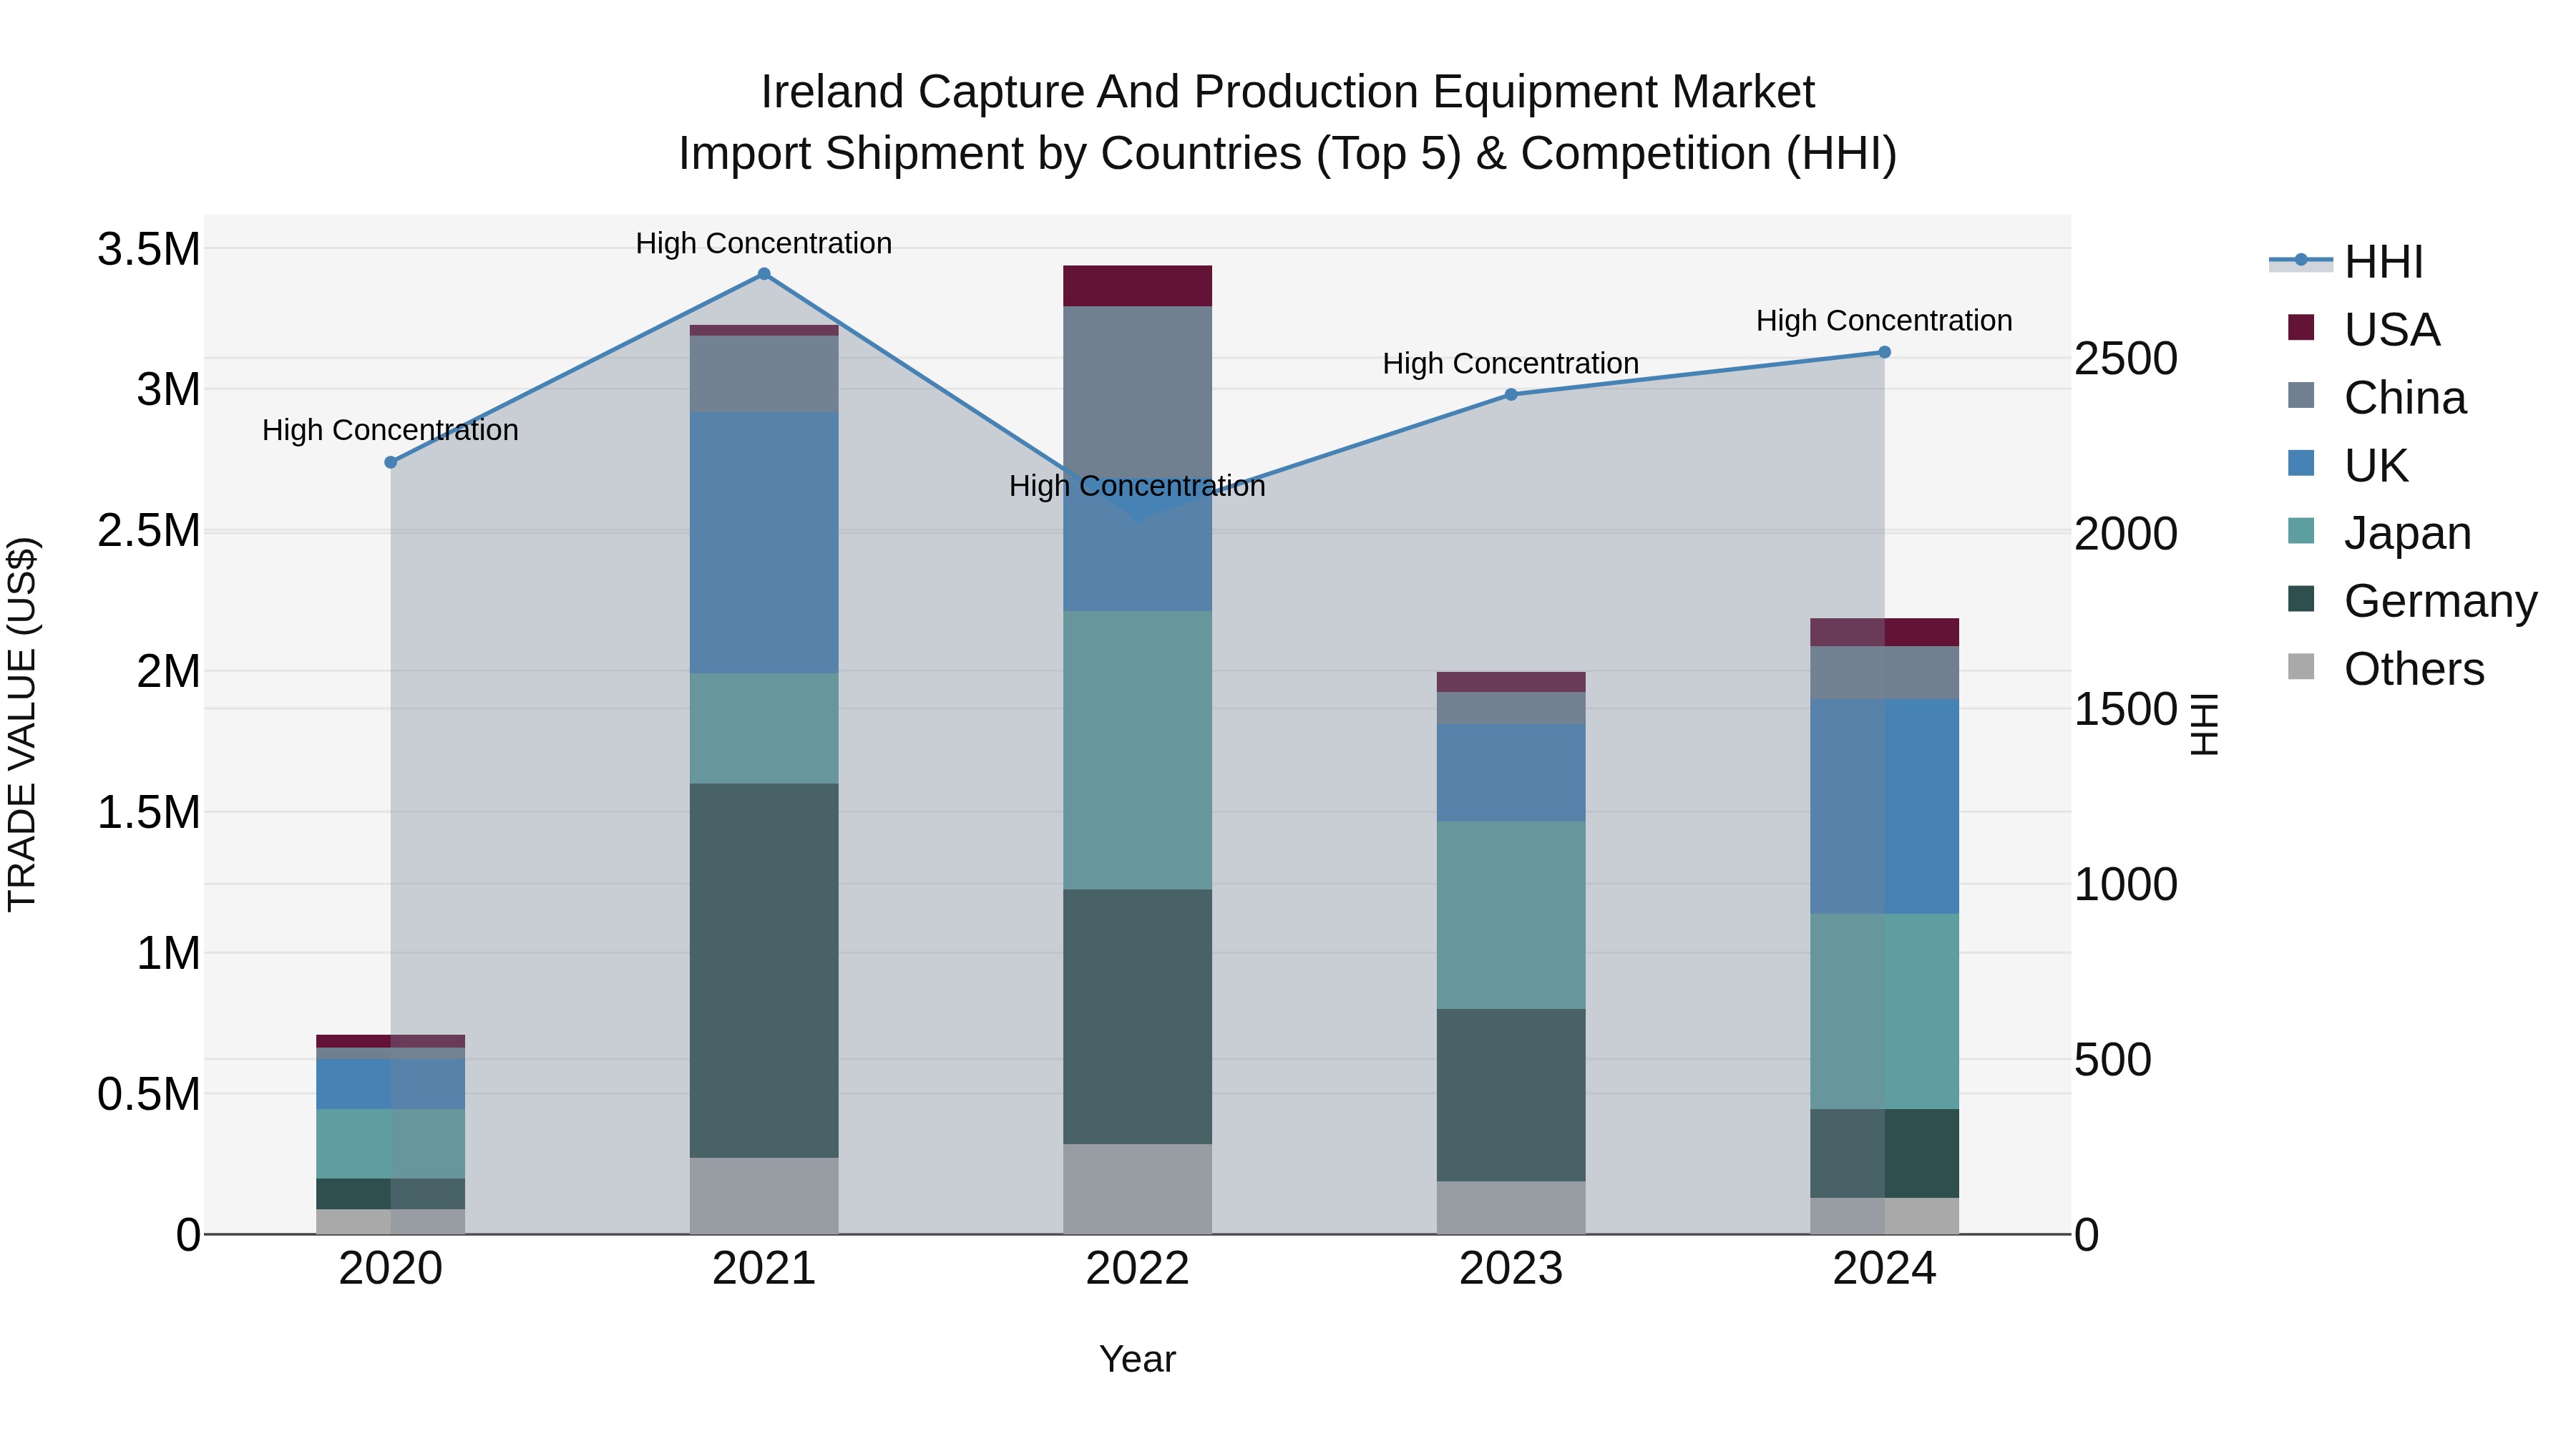This screenshot has height=1449, width=2576.
Task: Click the 2022 Japan bar segment
Action: (1137, 750)
